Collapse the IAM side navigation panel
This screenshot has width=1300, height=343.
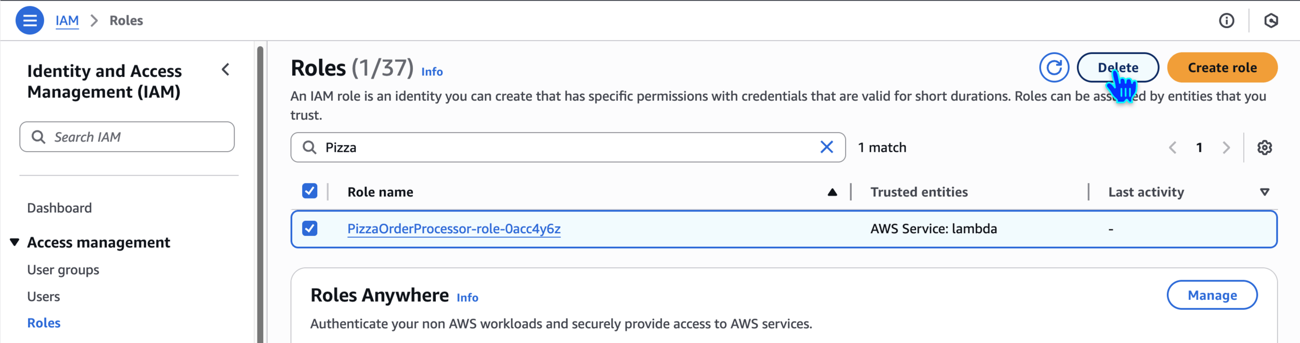click(x=226, y=70)
